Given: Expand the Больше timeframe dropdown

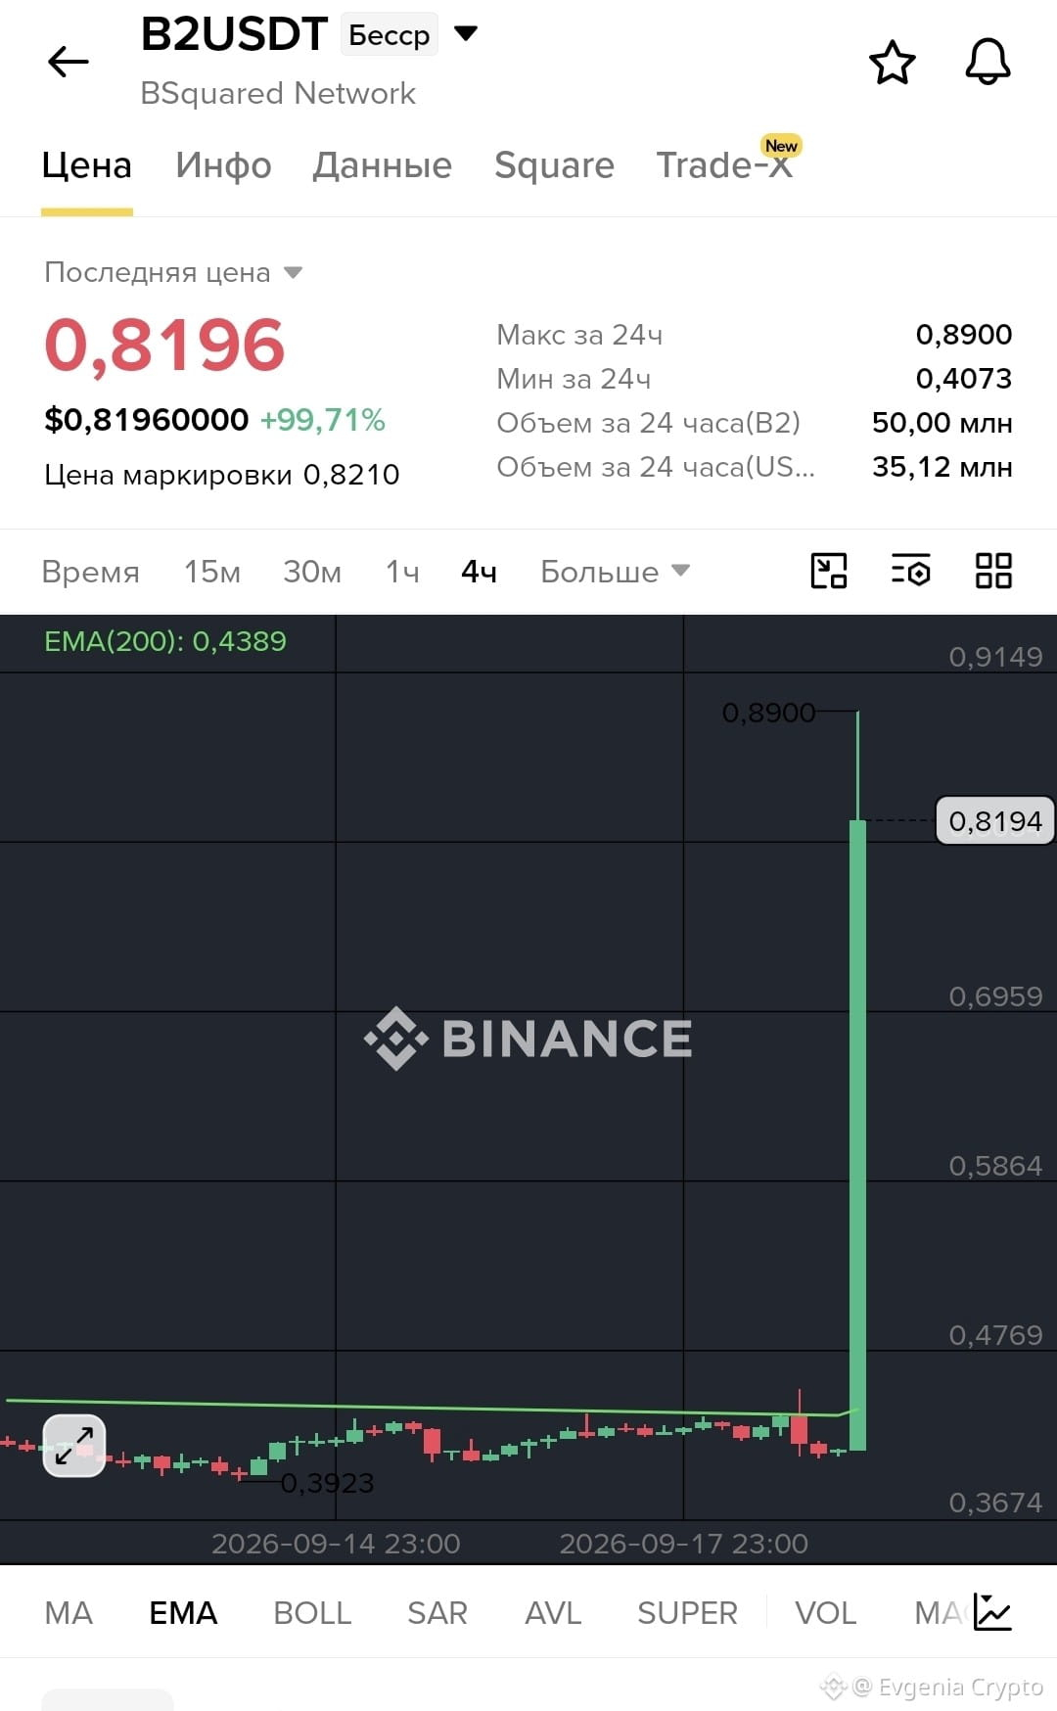Looking at the screenshot, I should pyautogui.click(x=615, y=572).
